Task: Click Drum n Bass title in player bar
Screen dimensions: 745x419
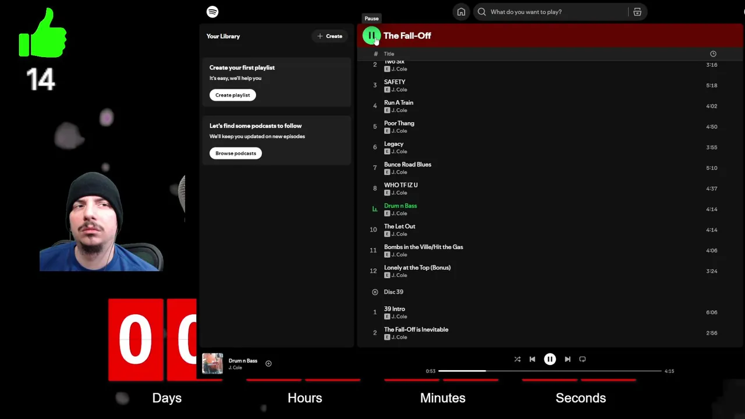Action: 243,361
